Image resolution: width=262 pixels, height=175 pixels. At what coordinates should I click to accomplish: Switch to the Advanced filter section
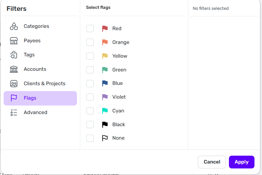point(35,112)
